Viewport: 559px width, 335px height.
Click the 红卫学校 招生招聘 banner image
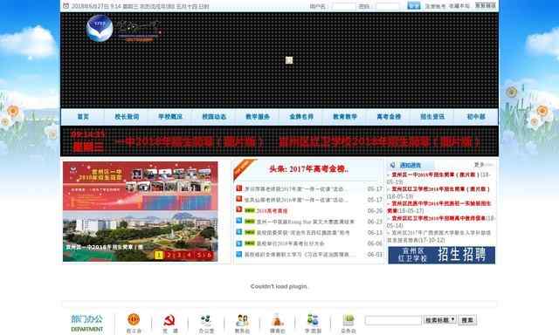[441, 255]
